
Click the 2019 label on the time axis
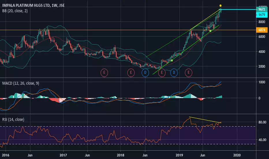pyautogui.click(x=179, y=155)
